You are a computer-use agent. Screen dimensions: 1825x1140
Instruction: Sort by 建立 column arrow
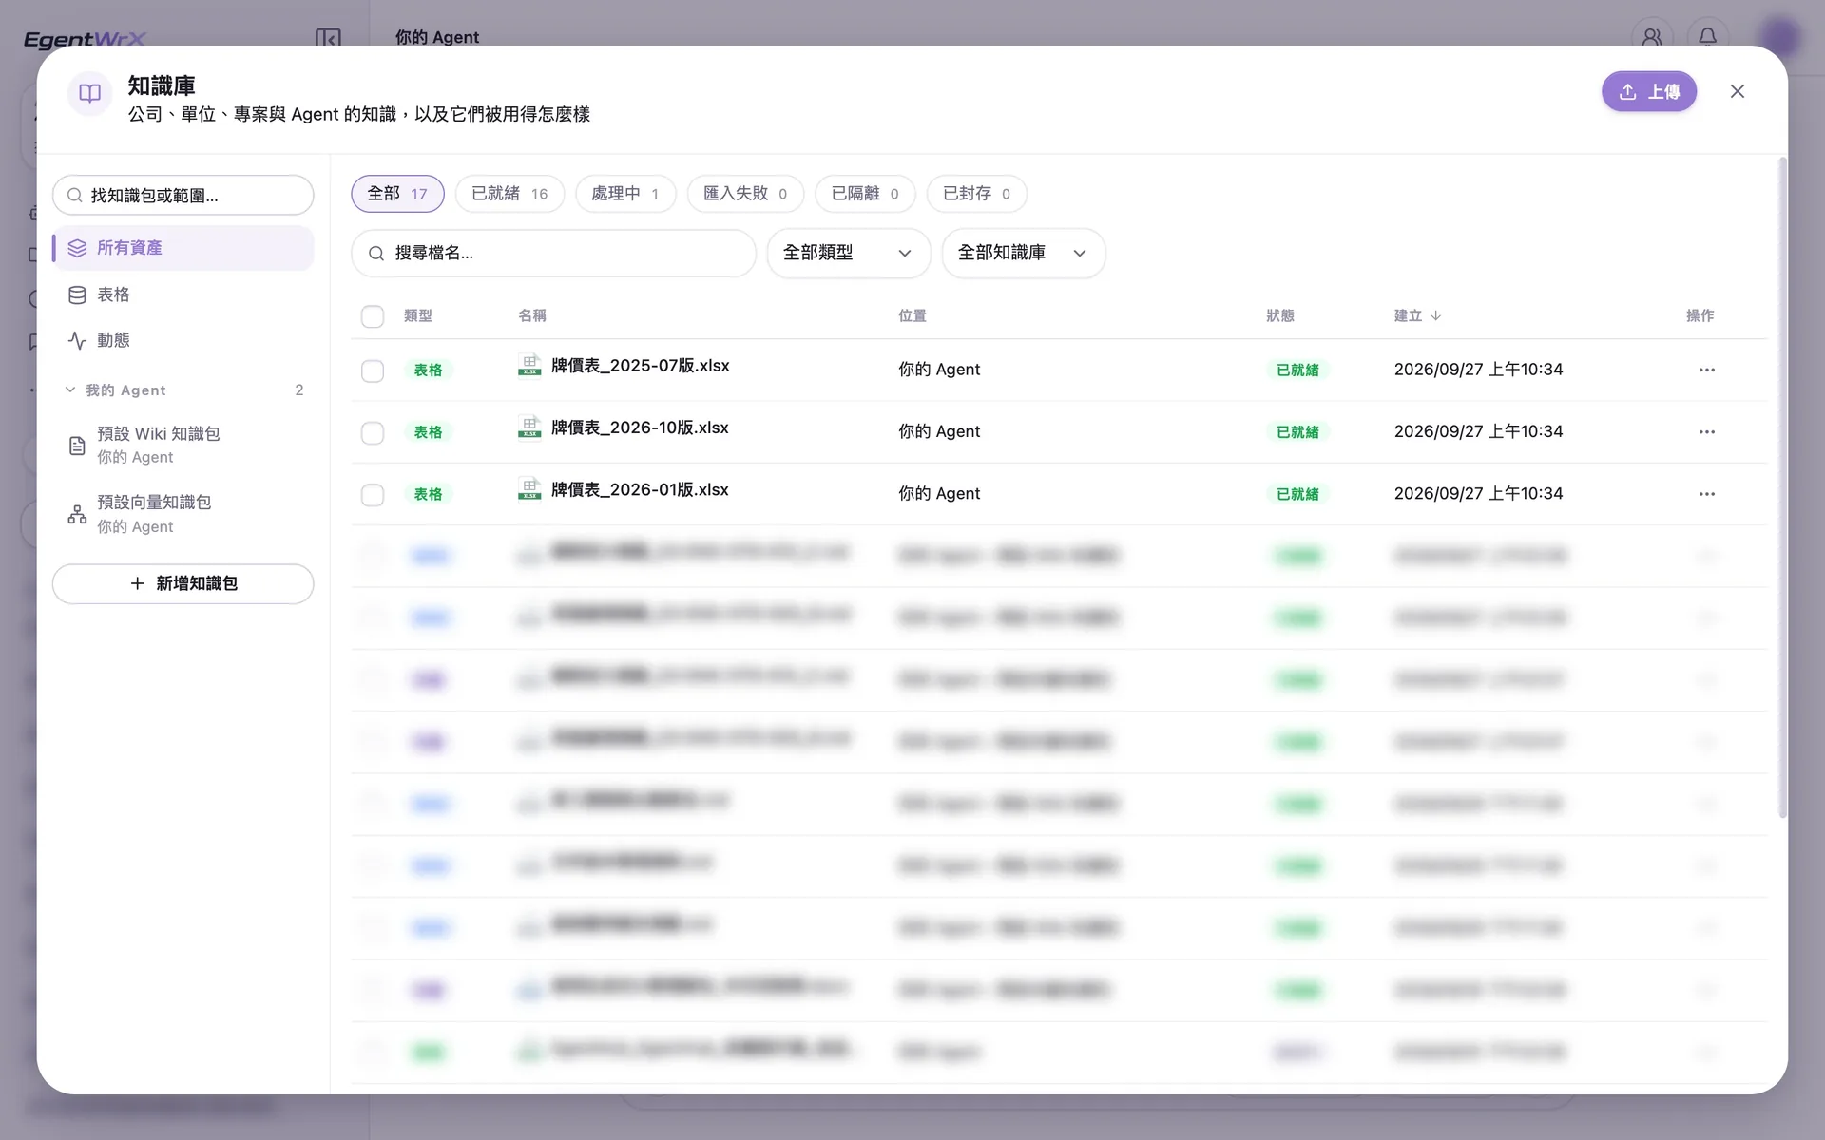(x=1435, y=315)
